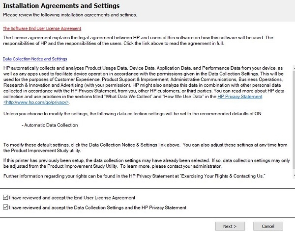Uncheck the Data Collection Settings acceptance checkbox
The image size is (295, 232).
(5, 207)
